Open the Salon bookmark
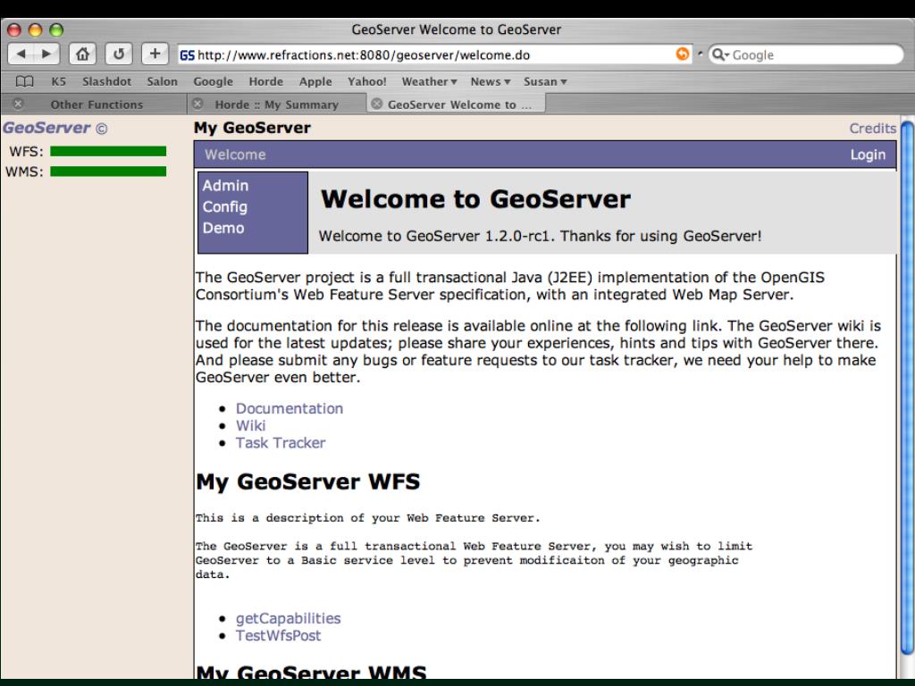Image resolution: width=915 pixels, height=686 pixels. click(163, 81)
